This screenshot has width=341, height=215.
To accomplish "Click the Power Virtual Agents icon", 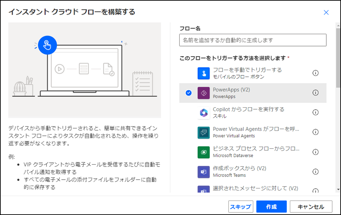I will tap(204, 132).
